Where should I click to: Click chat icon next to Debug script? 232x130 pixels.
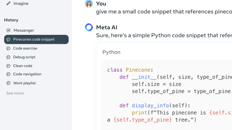9,57
